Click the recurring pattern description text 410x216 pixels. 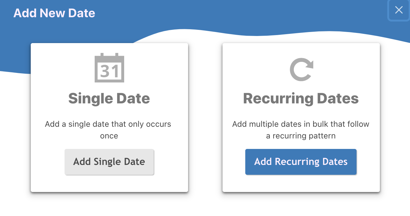(x=301, y=130)
